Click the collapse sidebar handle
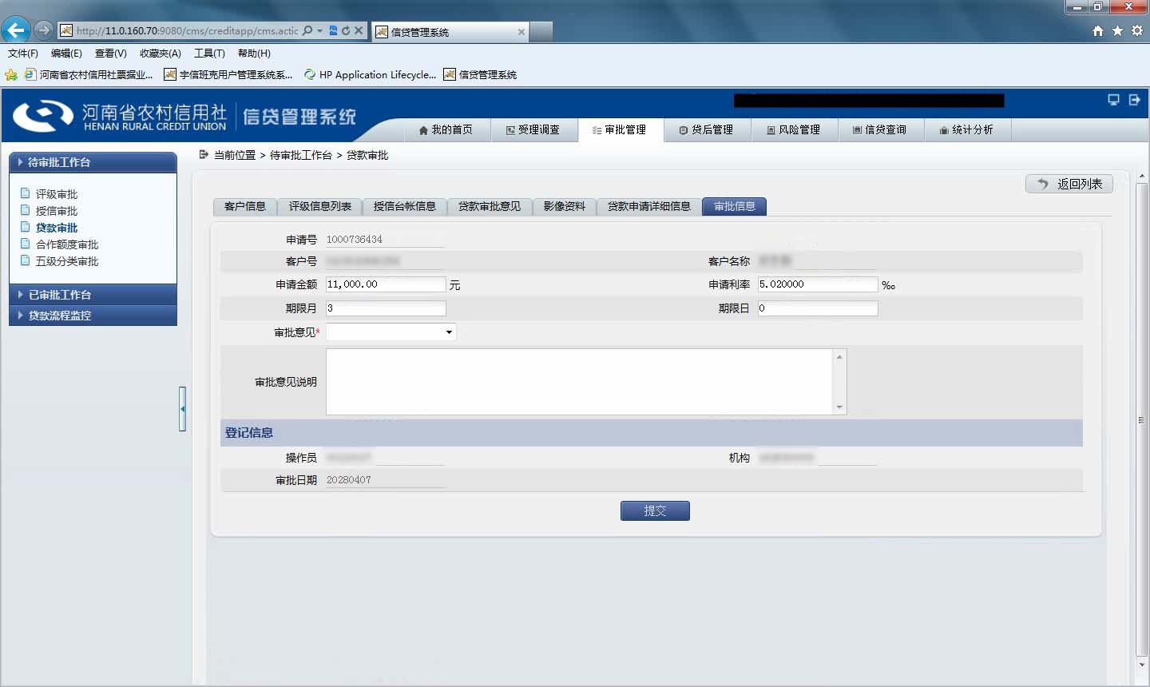This screenshot has width=1150, height=687. click(x=182, y=409)
